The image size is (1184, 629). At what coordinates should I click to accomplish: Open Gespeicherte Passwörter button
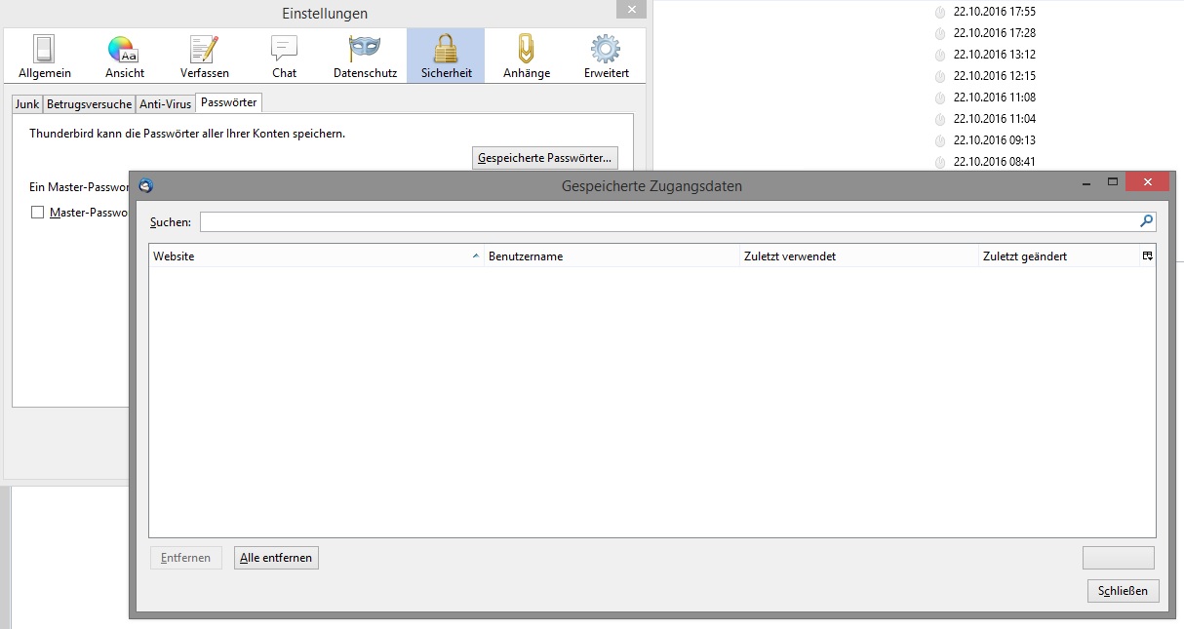click(544, 158)
